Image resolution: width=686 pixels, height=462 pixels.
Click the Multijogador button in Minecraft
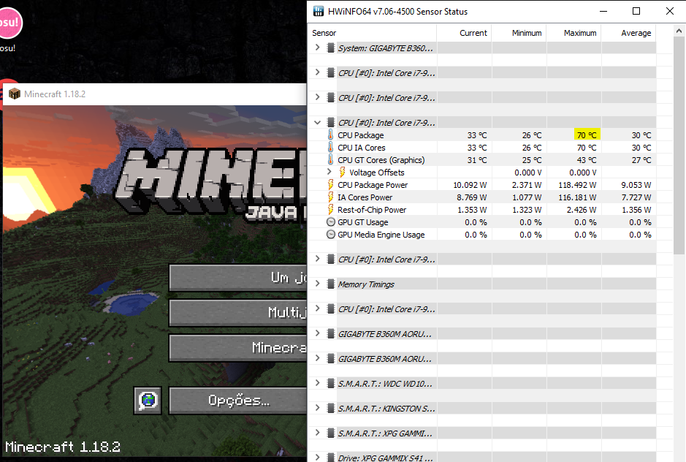[238, 313]
